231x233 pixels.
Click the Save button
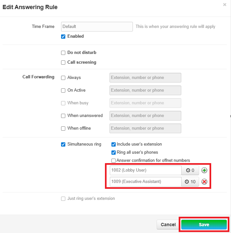[204, 225]
